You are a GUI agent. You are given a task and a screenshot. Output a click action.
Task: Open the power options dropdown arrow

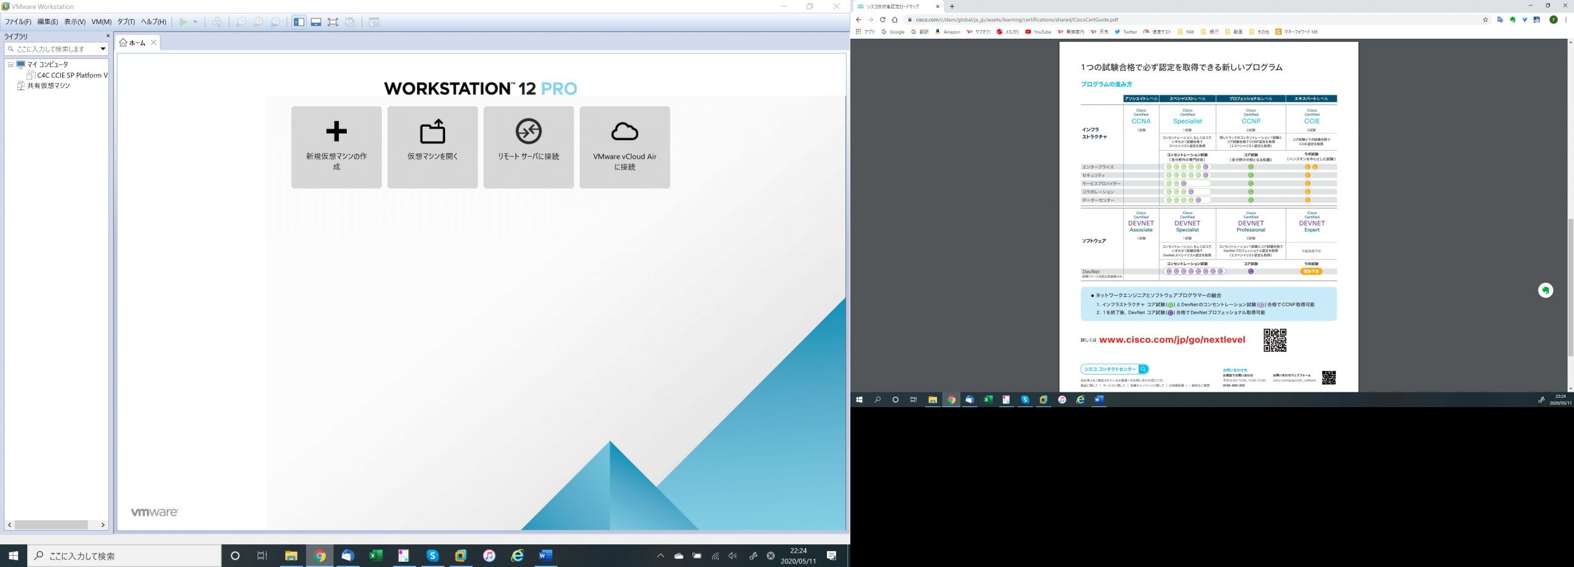point(196,22)
